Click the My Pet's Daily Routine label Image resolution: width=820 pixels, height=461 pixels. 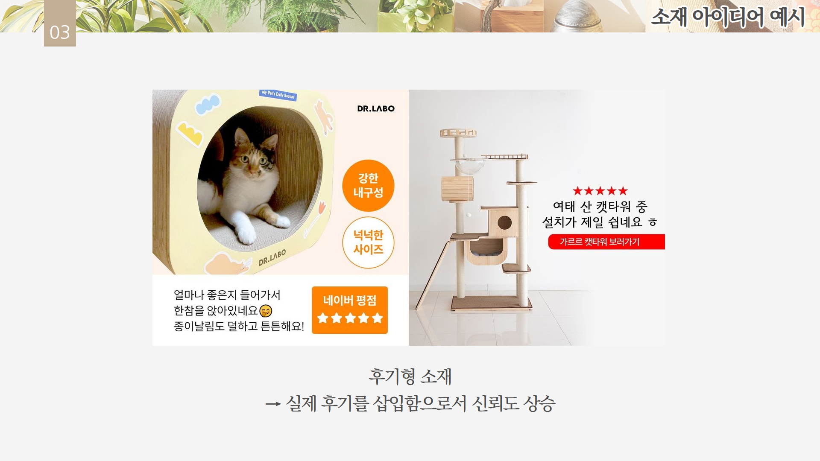pos(278,95)
